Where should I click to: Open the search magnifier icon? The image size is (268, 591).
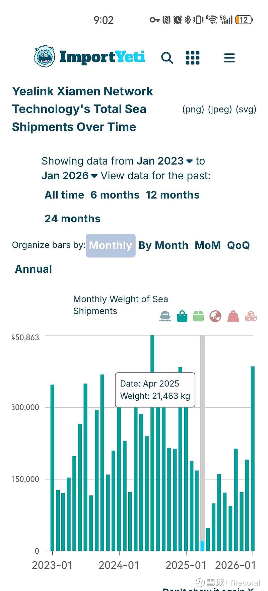click(167, 58)
